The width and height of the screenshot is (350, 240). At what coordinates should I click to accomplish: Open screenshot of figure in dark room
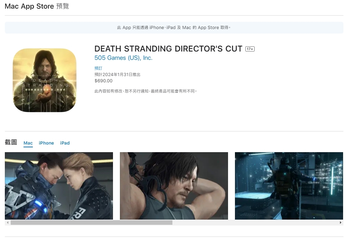pyautogui.click(x=289, y=186)
